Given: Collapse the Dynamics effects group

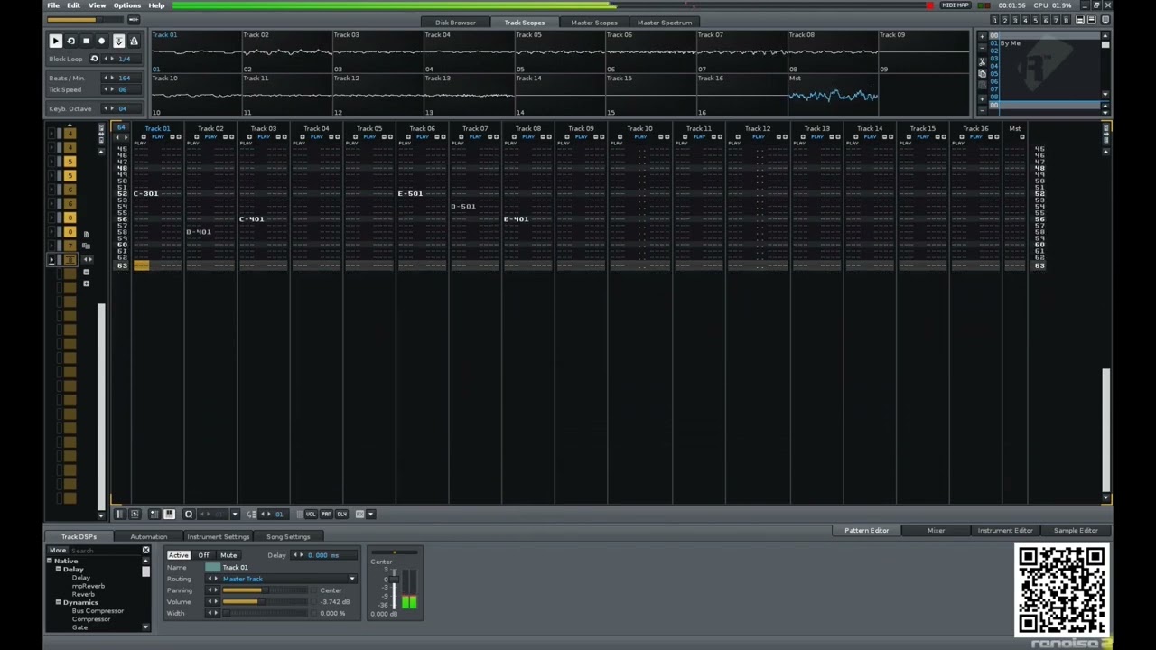Looking at the screenshot, I should pyautogui.click(x=58, y=602).
